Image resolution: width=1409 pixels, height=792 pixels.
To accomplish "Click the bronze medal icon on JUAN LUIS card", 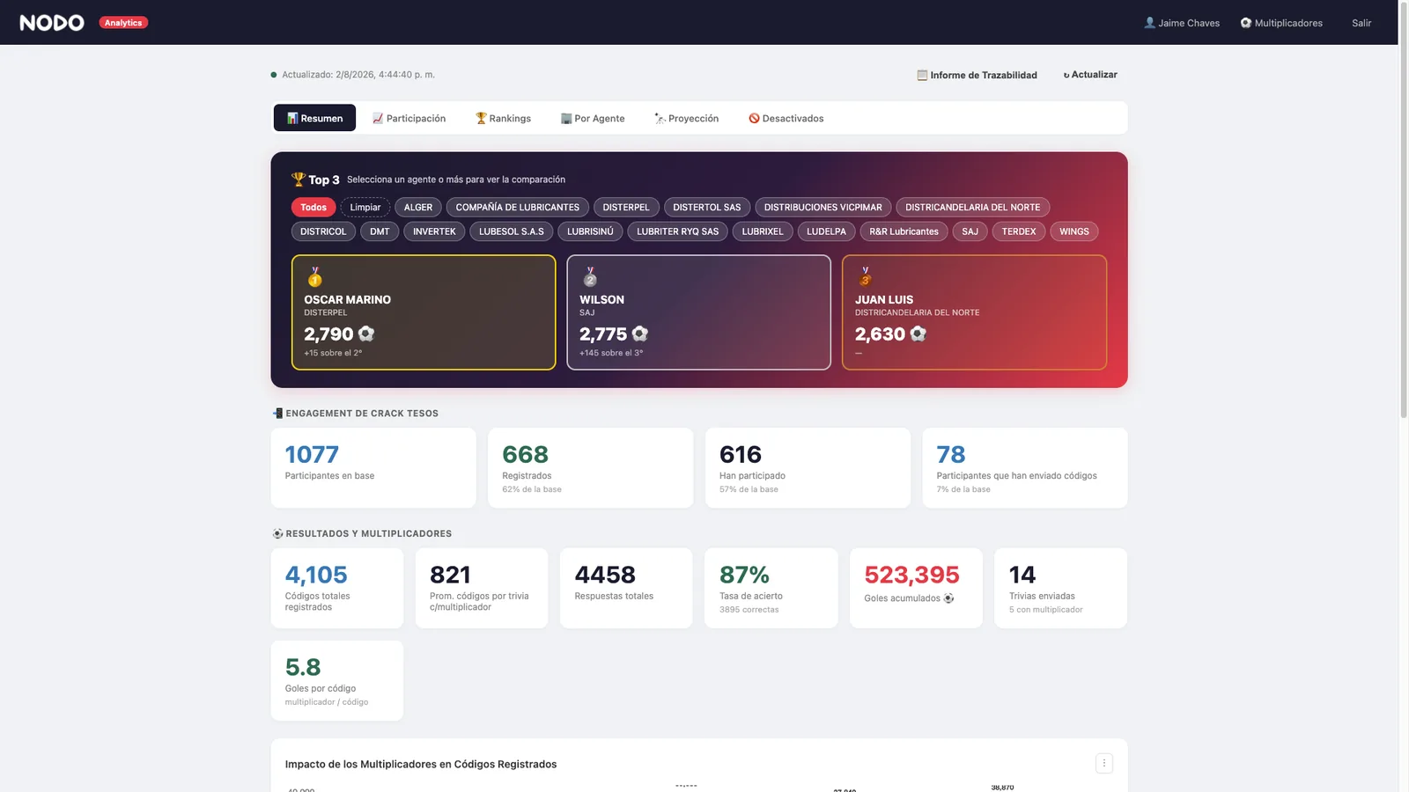I will click(865, 277).
